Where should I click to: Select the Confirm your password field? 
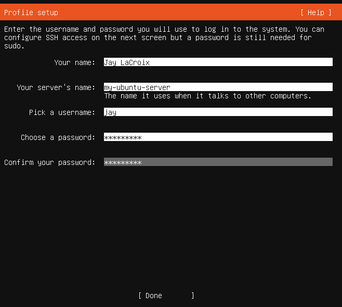(x=218, y=162)
